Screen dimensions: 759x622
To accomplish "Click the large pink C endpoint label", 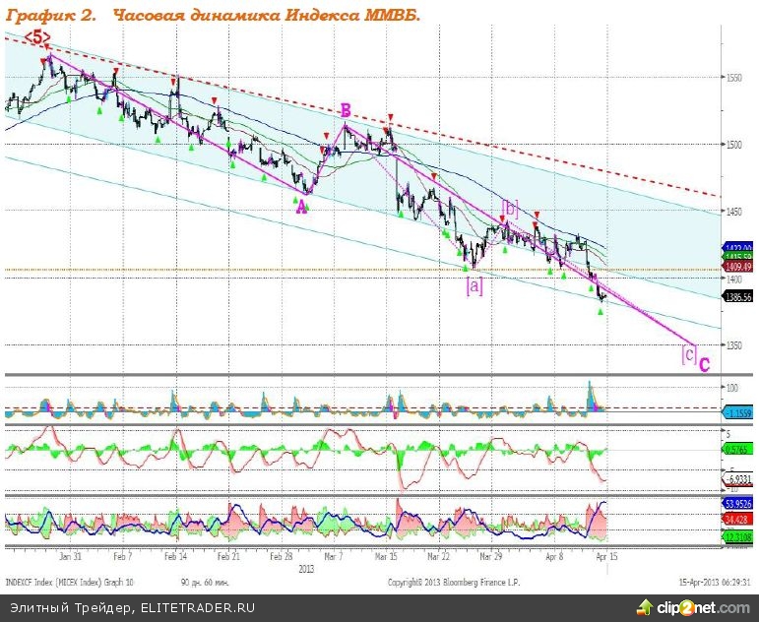I will click(x=705, y=365).
